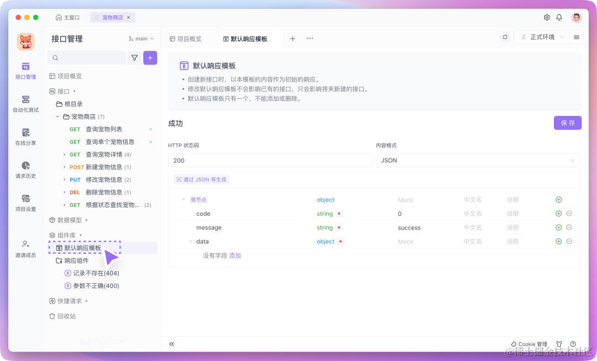Open the skin shirt icon in footer
Image resolution: width=597 pixels, height=361 pixels.
pyautogui.click(x=559, y=344)
